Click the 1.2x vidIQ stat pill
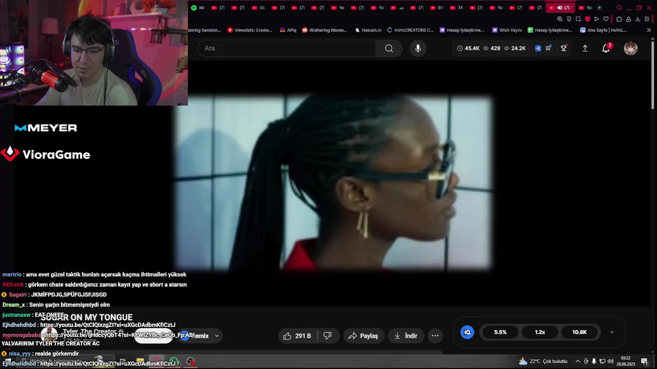The image size is (657, 369). click(x=540, y=332)
